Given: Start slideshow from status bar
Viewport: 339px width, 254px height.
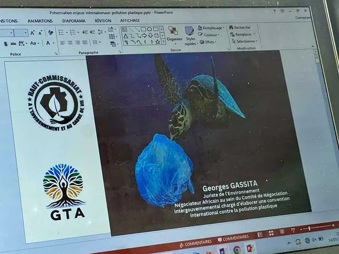Looking at the screenshot, I should pos(293,230).
